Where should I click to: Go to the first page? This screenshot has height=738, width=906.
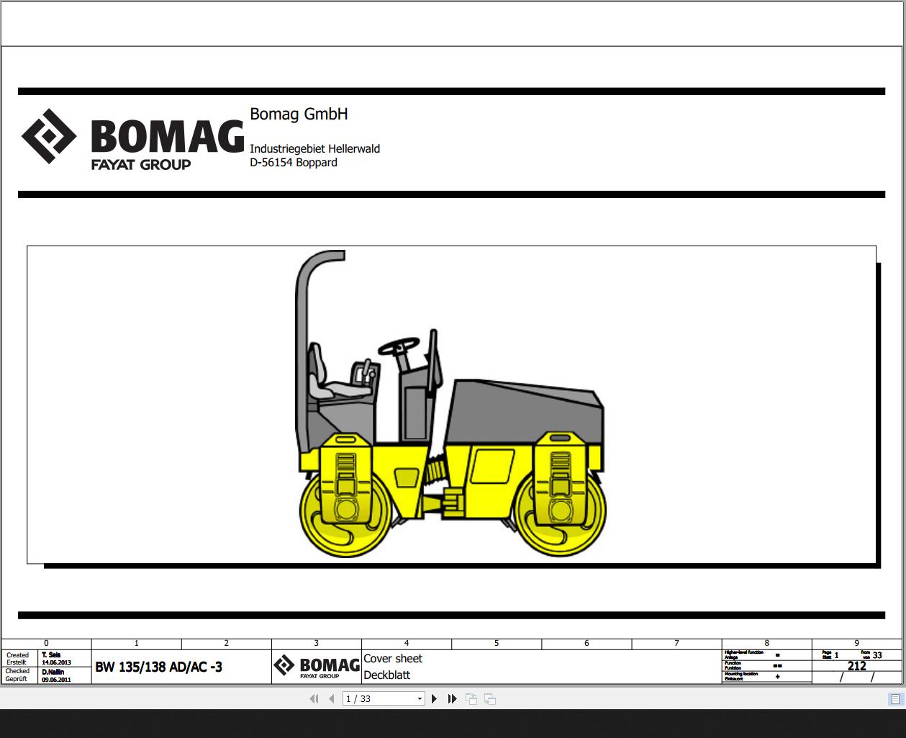click(314, 698)
